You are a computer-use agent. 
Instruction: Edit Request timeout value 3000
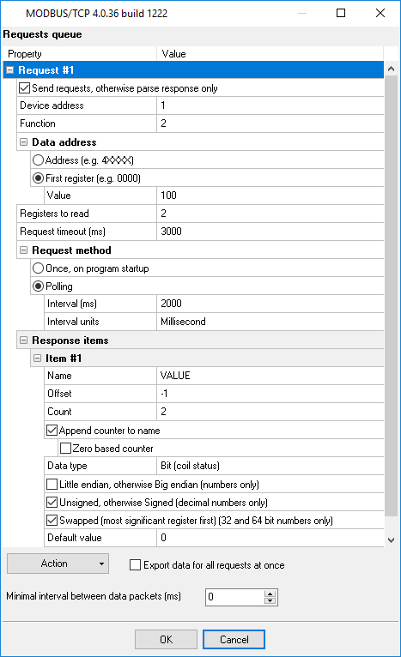click(270, 232)
